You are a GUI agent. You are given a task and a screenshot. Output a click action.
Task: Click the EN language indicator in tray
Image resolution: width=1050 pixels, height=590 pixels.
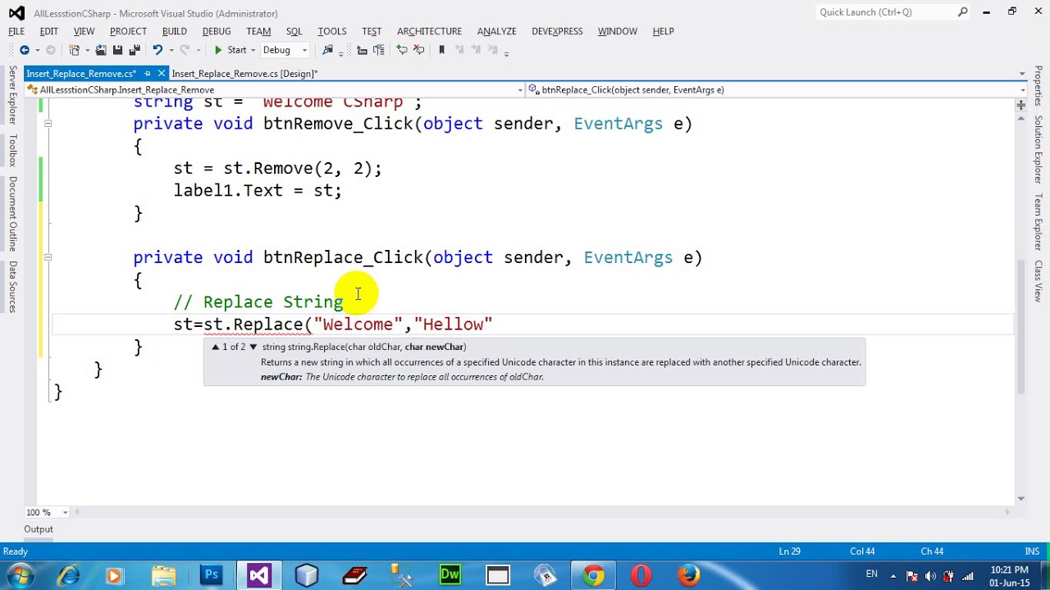click(871, 574)
